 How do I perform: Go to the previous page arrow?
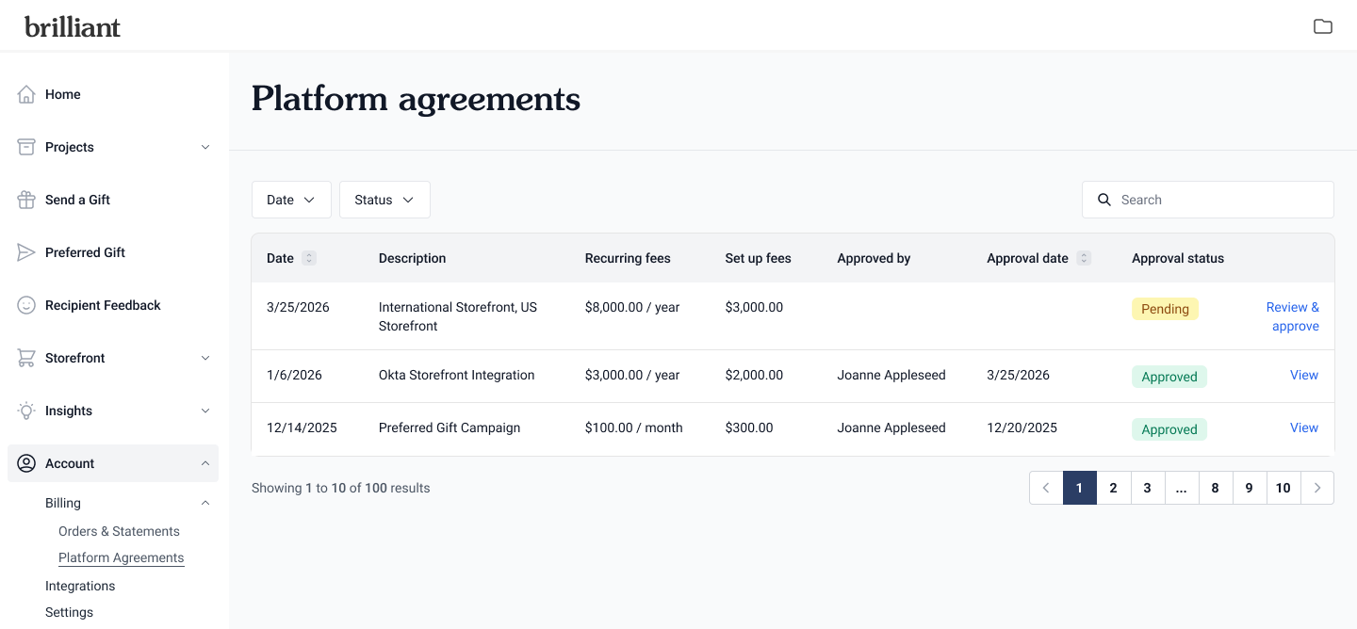[1046, 488]
